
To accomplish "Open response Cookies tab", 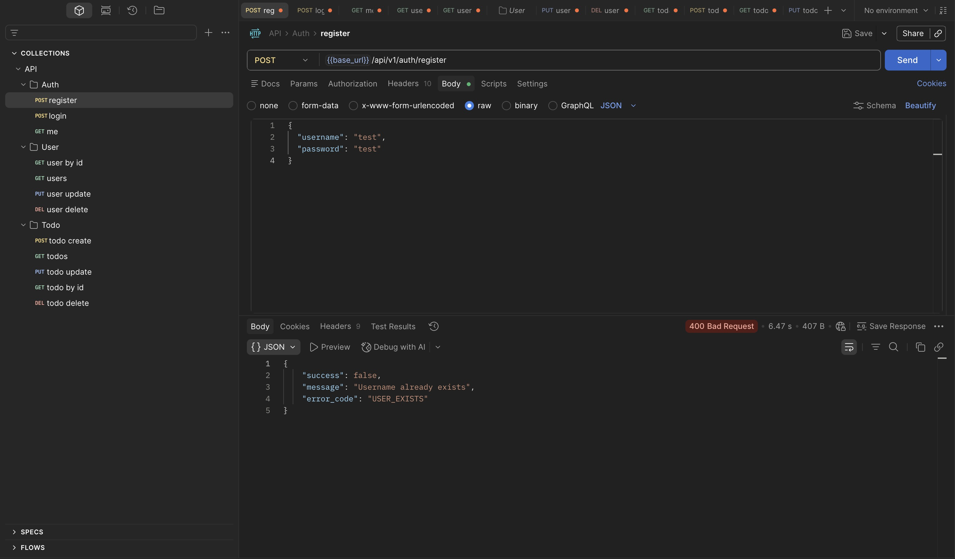I will coord(294,326).
